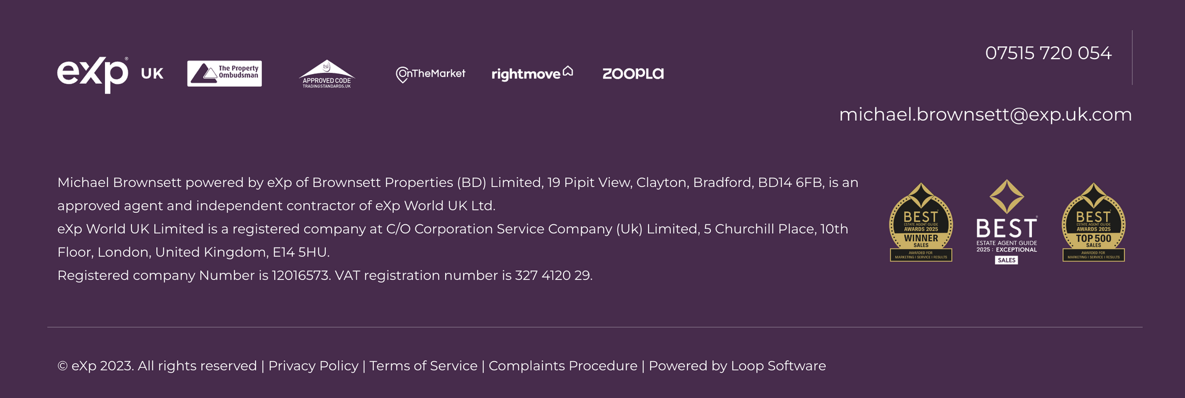Image resolution: width=1185 pixels, height=398 pixels.
Task: Click the rightmove logo
Action: [x=532, y=73]
